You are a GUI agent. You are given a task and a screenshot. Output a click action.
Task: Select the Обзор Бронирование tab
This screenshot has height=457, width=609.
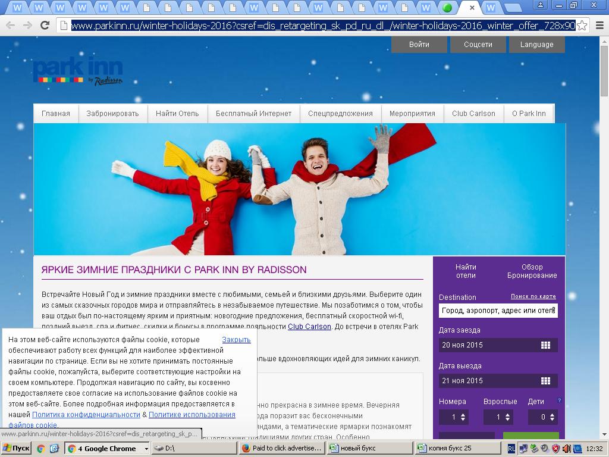532,271
